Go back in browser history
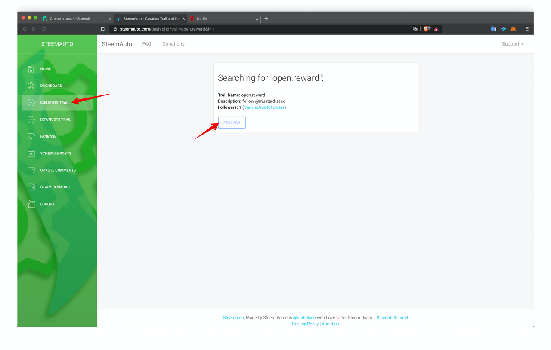The width and height of the screenshot is (551, 350). click(24, 29)
